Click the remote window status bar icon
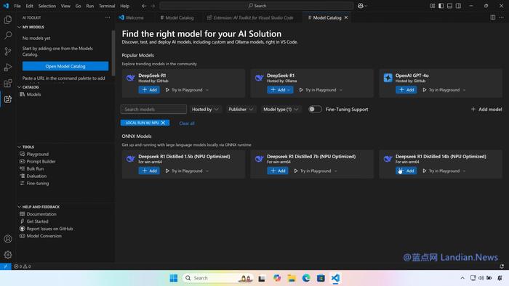Image resolution: width=509 pixels, height=286 pixels. [6, 266]
